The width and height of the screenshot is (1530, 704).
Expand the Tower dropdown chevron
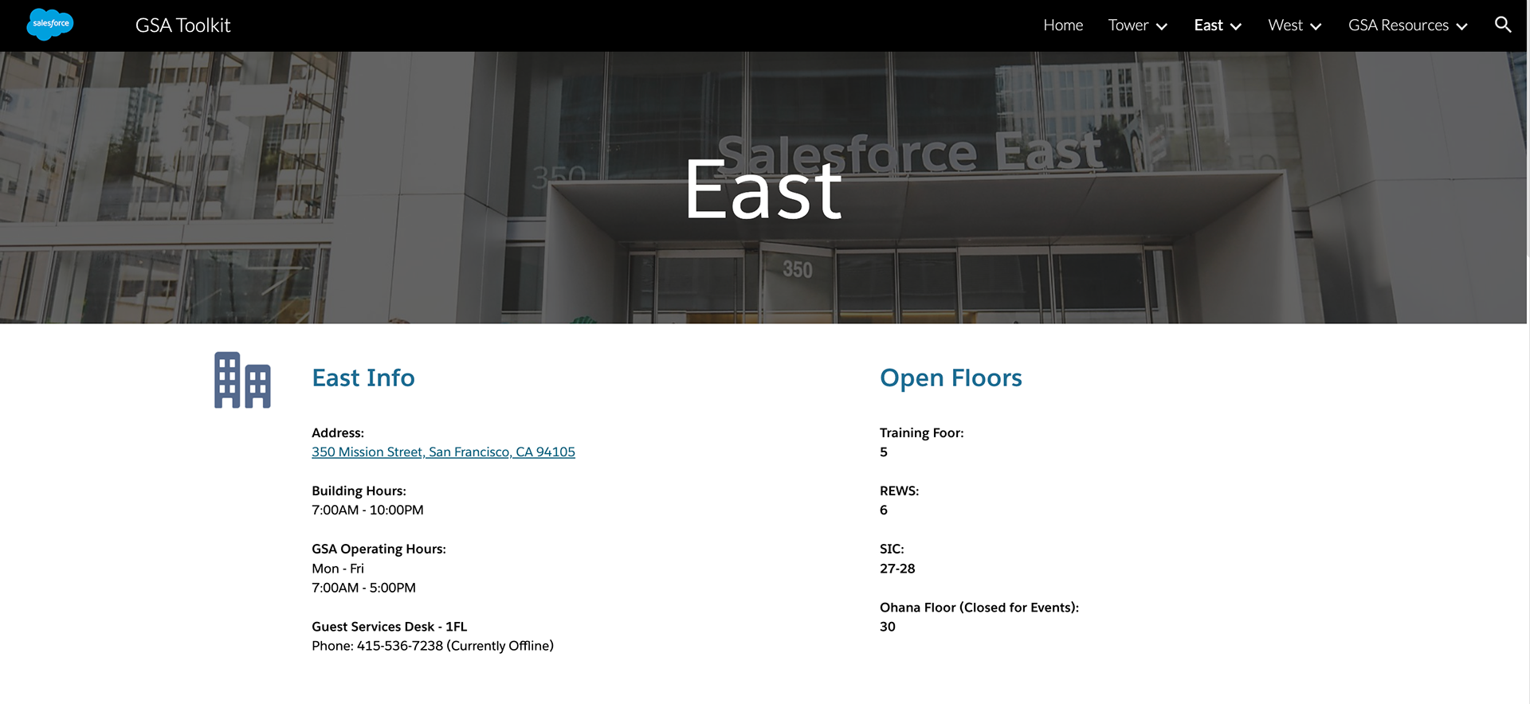(1162, 26)
